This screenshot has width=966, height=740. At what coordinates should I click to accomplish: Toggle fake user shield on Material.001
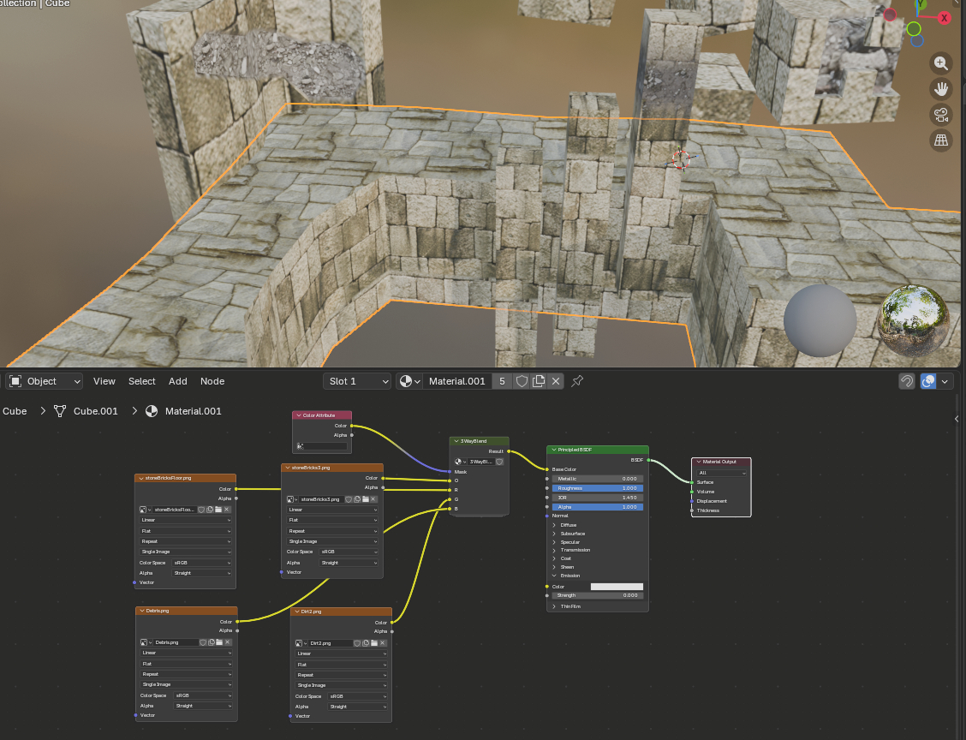click(521, 381)
